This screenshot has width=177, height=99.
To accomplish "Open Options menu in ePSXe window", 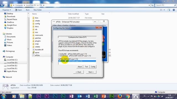I will click(72, 25).
